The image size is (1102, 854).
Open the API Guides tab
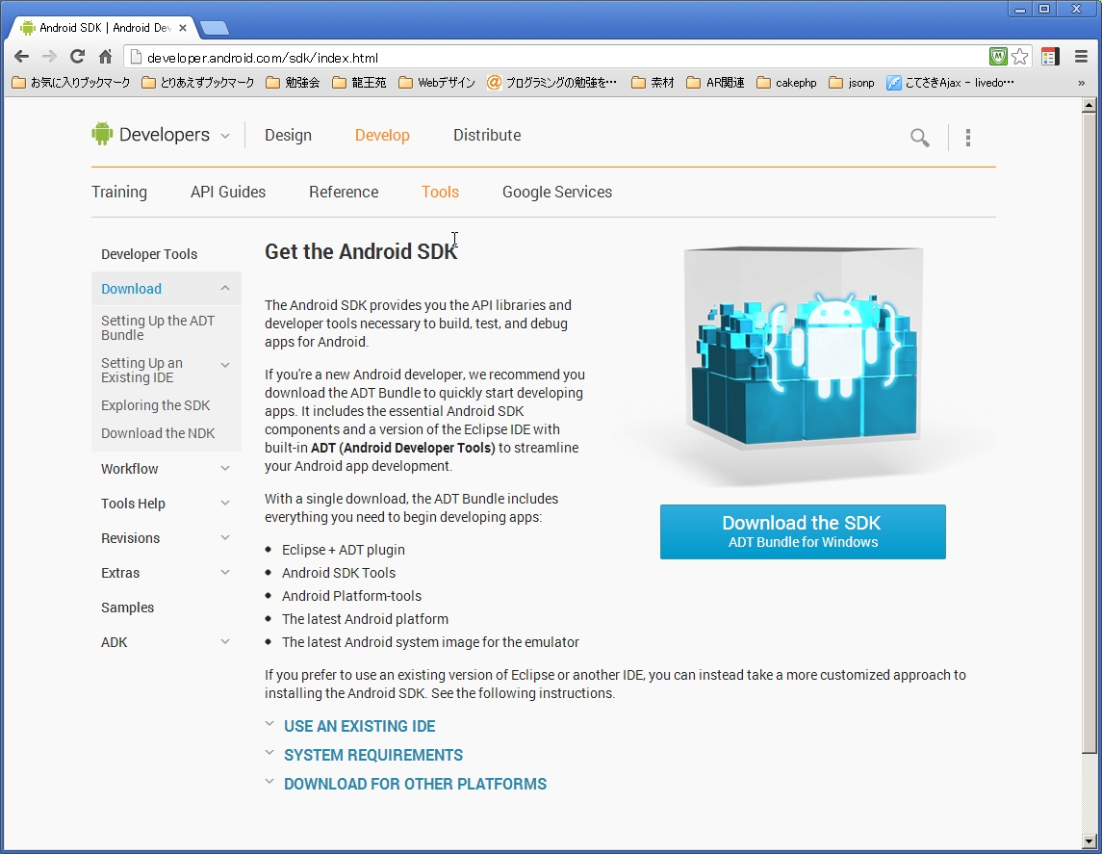(228, 192)
